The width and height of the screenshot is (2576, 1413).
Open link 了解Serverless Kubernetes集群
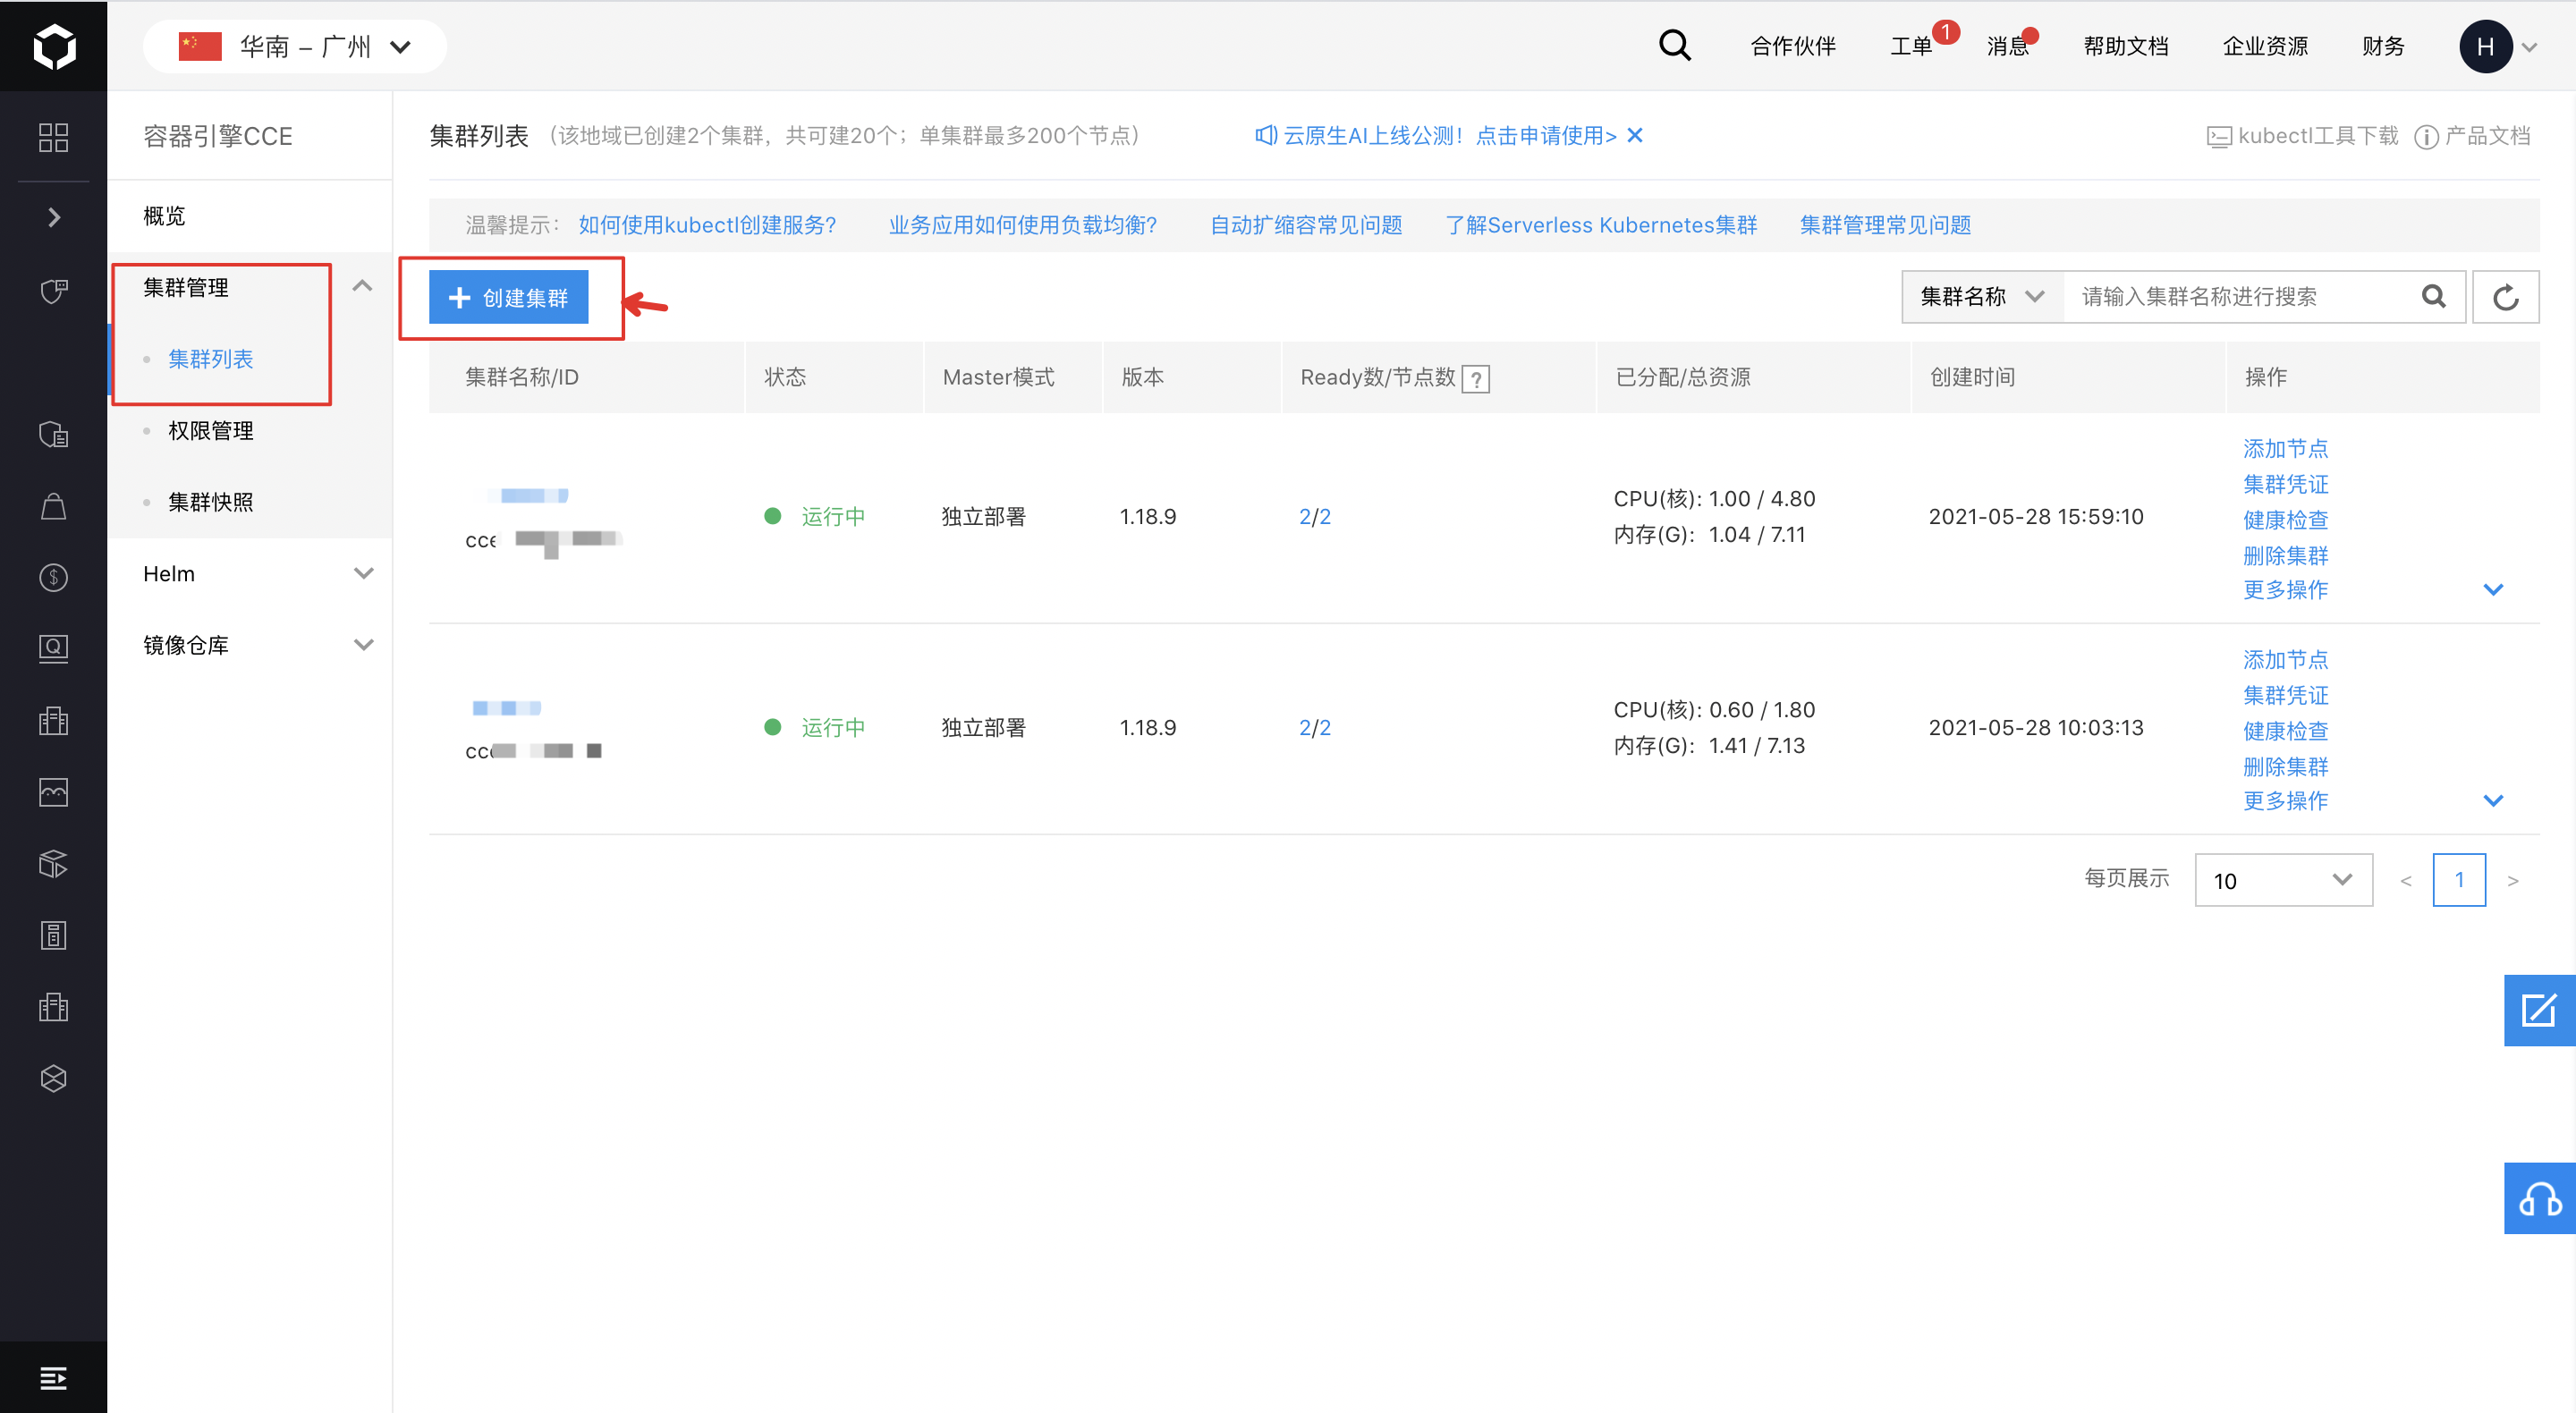click(x=1600, y=225)
